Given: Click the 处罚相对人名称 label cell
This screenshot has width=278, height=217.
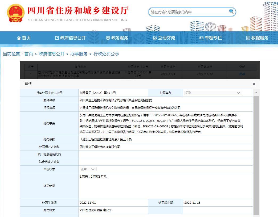Looking at the screenshot, I should [49, 147].
